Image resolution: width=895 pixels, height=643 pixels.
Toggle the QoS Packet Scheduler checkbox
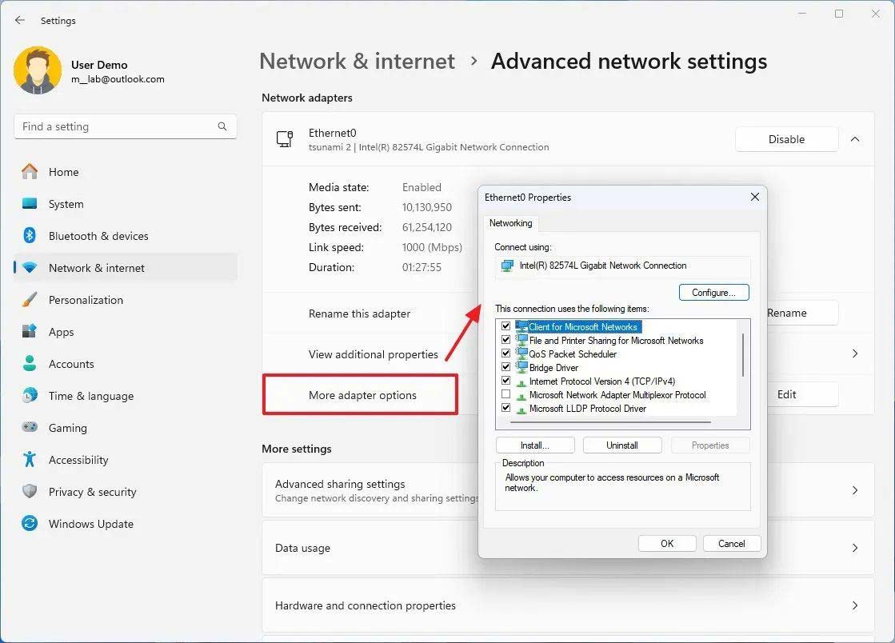coord(505,353)
